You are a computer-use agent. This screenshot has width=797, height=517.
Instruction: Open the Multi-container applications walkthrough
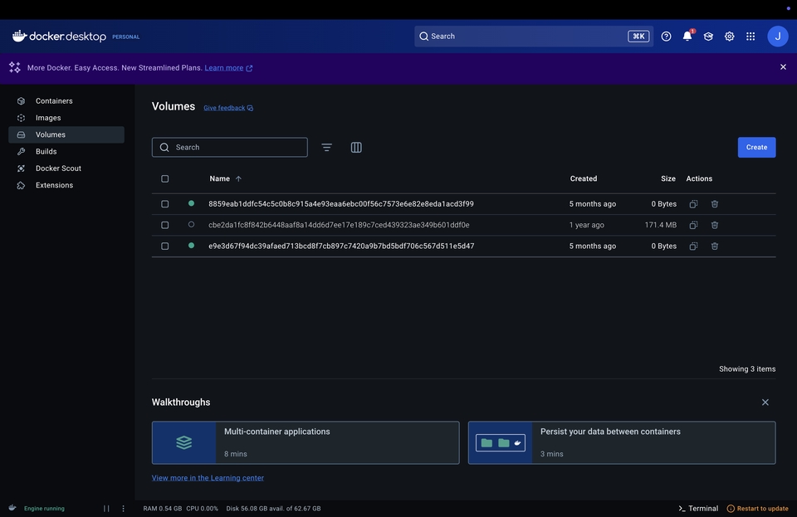coord(306,443)
